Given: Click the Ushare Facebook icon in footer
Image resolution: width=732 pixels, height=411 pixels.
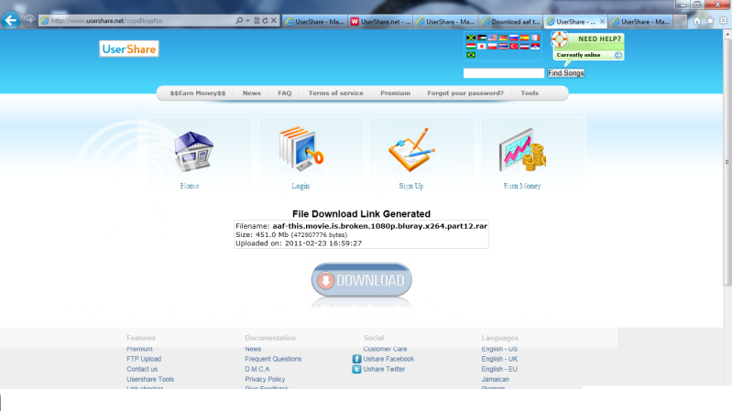Looking at the screenshot, I should point(357,360).
